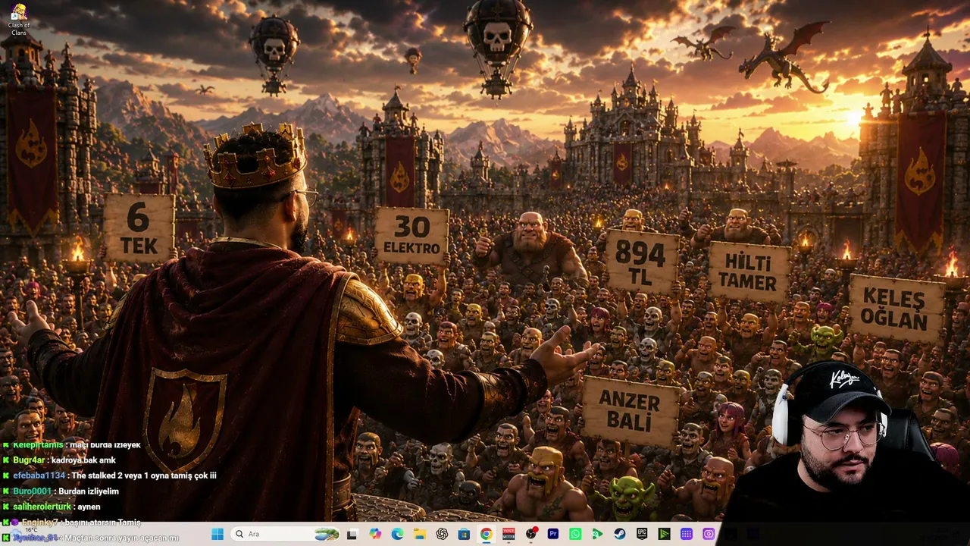This screenshot has height=546, width=970.
Task: Open the green triangle icon beside Epic Games
Action: (664, 534)
